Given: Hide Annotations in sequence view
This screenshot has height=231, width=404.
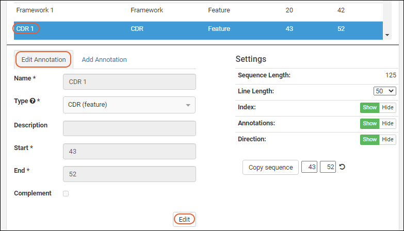Looking at the screenshot, I should coord(387,124).
